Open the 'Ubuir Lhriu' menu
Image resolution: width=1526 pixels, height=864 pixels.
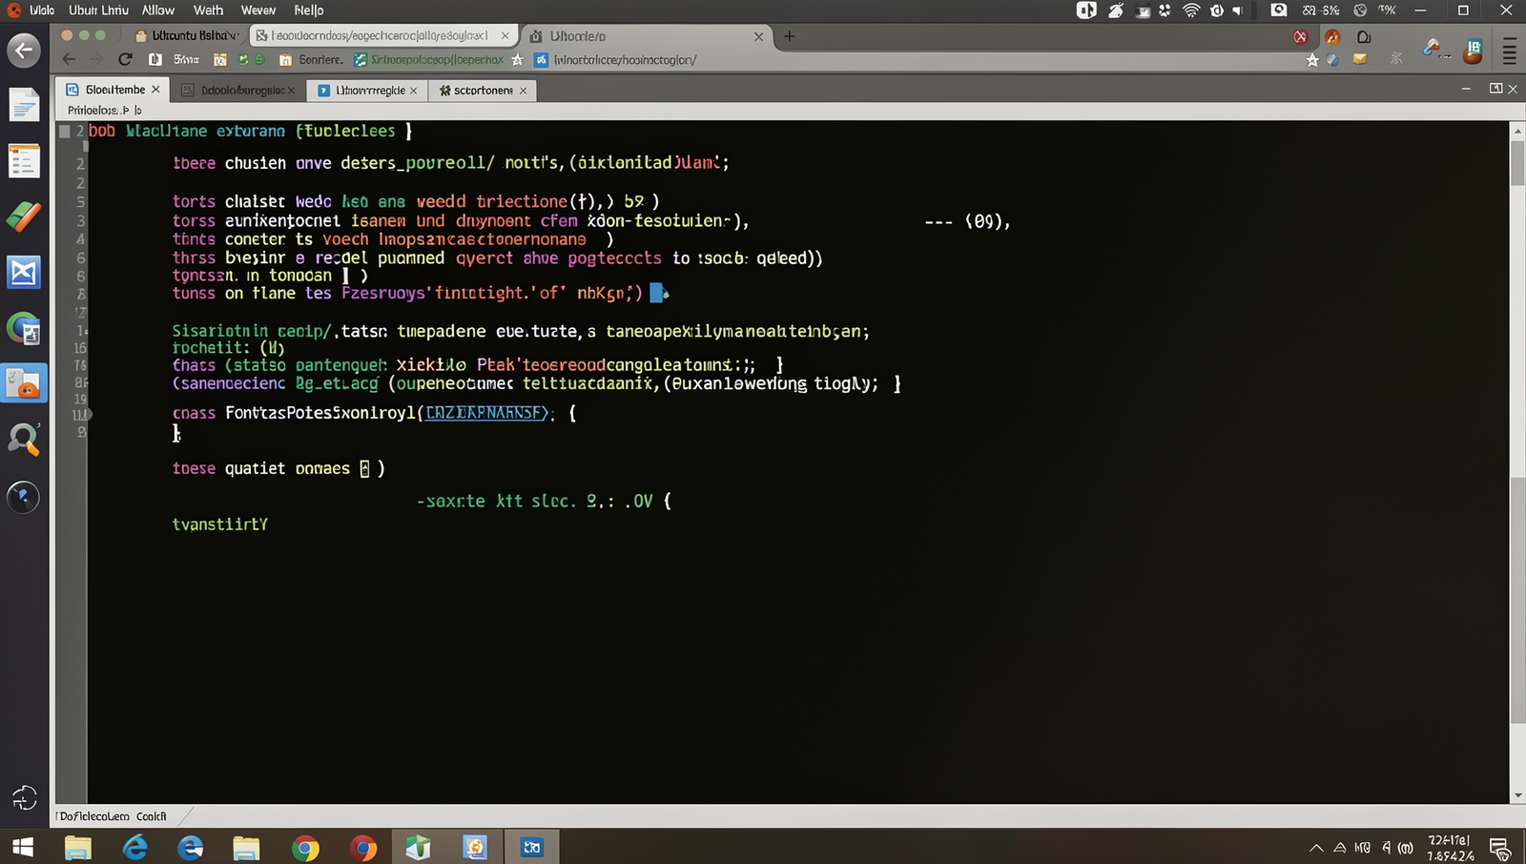[x=98, y=10]
